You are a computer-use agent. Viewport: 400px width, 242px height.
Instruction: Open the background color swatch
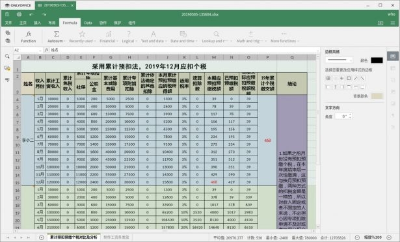[377, 96]
